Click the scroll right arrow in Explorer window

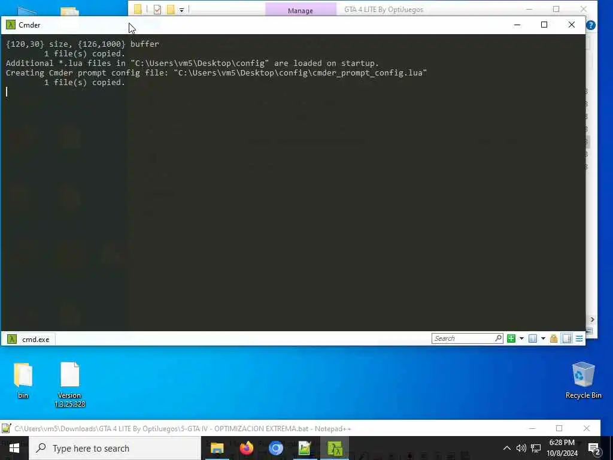coord(592,320)
